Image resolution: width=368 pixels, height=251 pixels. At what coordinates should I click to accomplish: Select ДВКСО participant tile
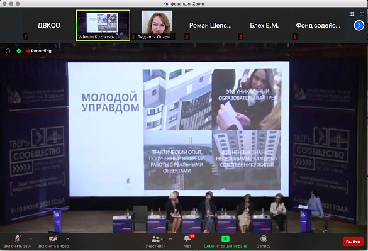pos(49,25)
